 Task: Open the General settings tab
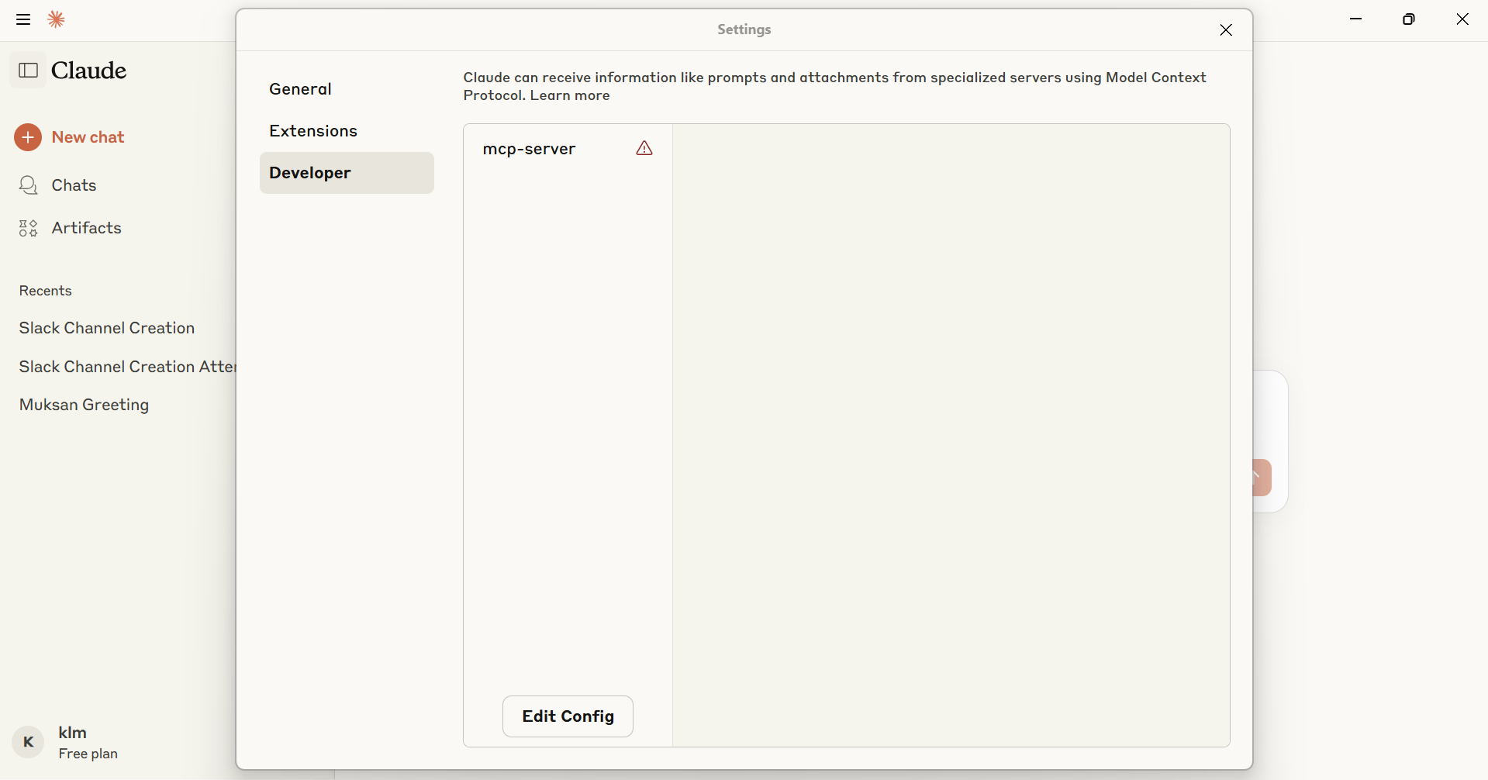(x=347, y=89)
